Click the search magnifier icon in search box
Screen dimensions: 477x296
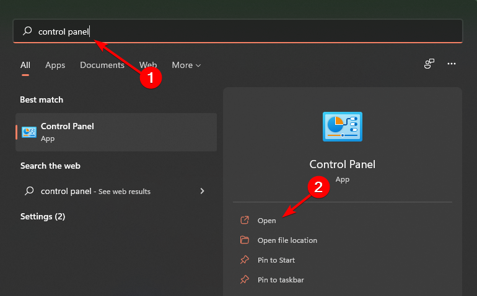tap(27, 31)
